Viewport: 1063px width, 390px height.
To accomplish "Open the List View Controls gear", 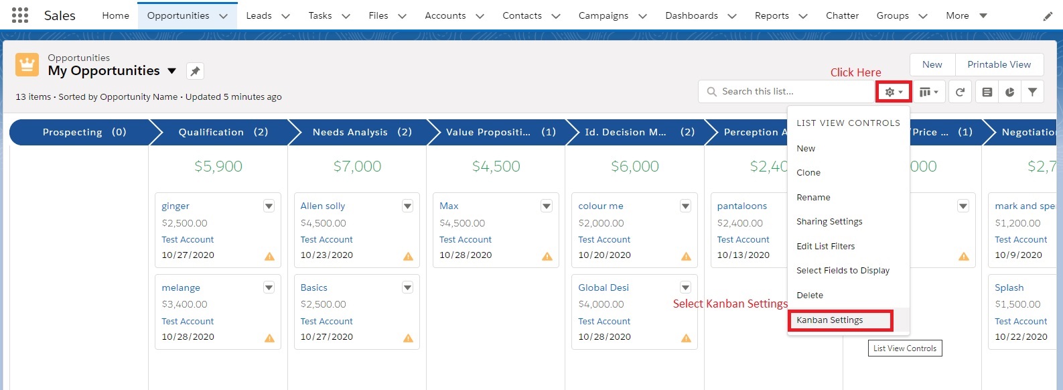I will 894,92.
